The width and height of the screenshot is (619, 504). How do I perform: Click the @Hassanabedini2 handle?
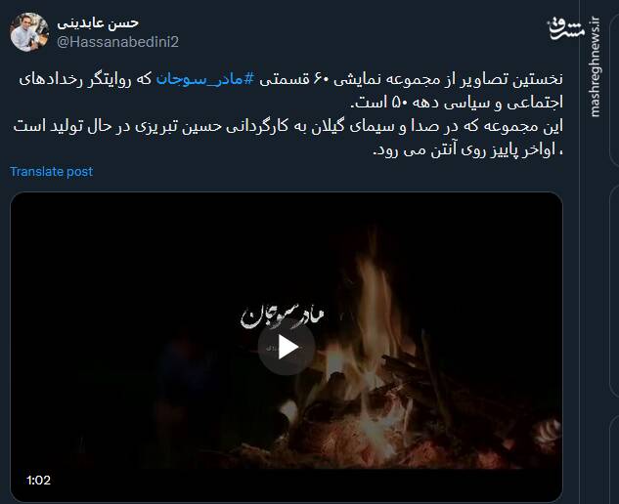tap(117, 42)
